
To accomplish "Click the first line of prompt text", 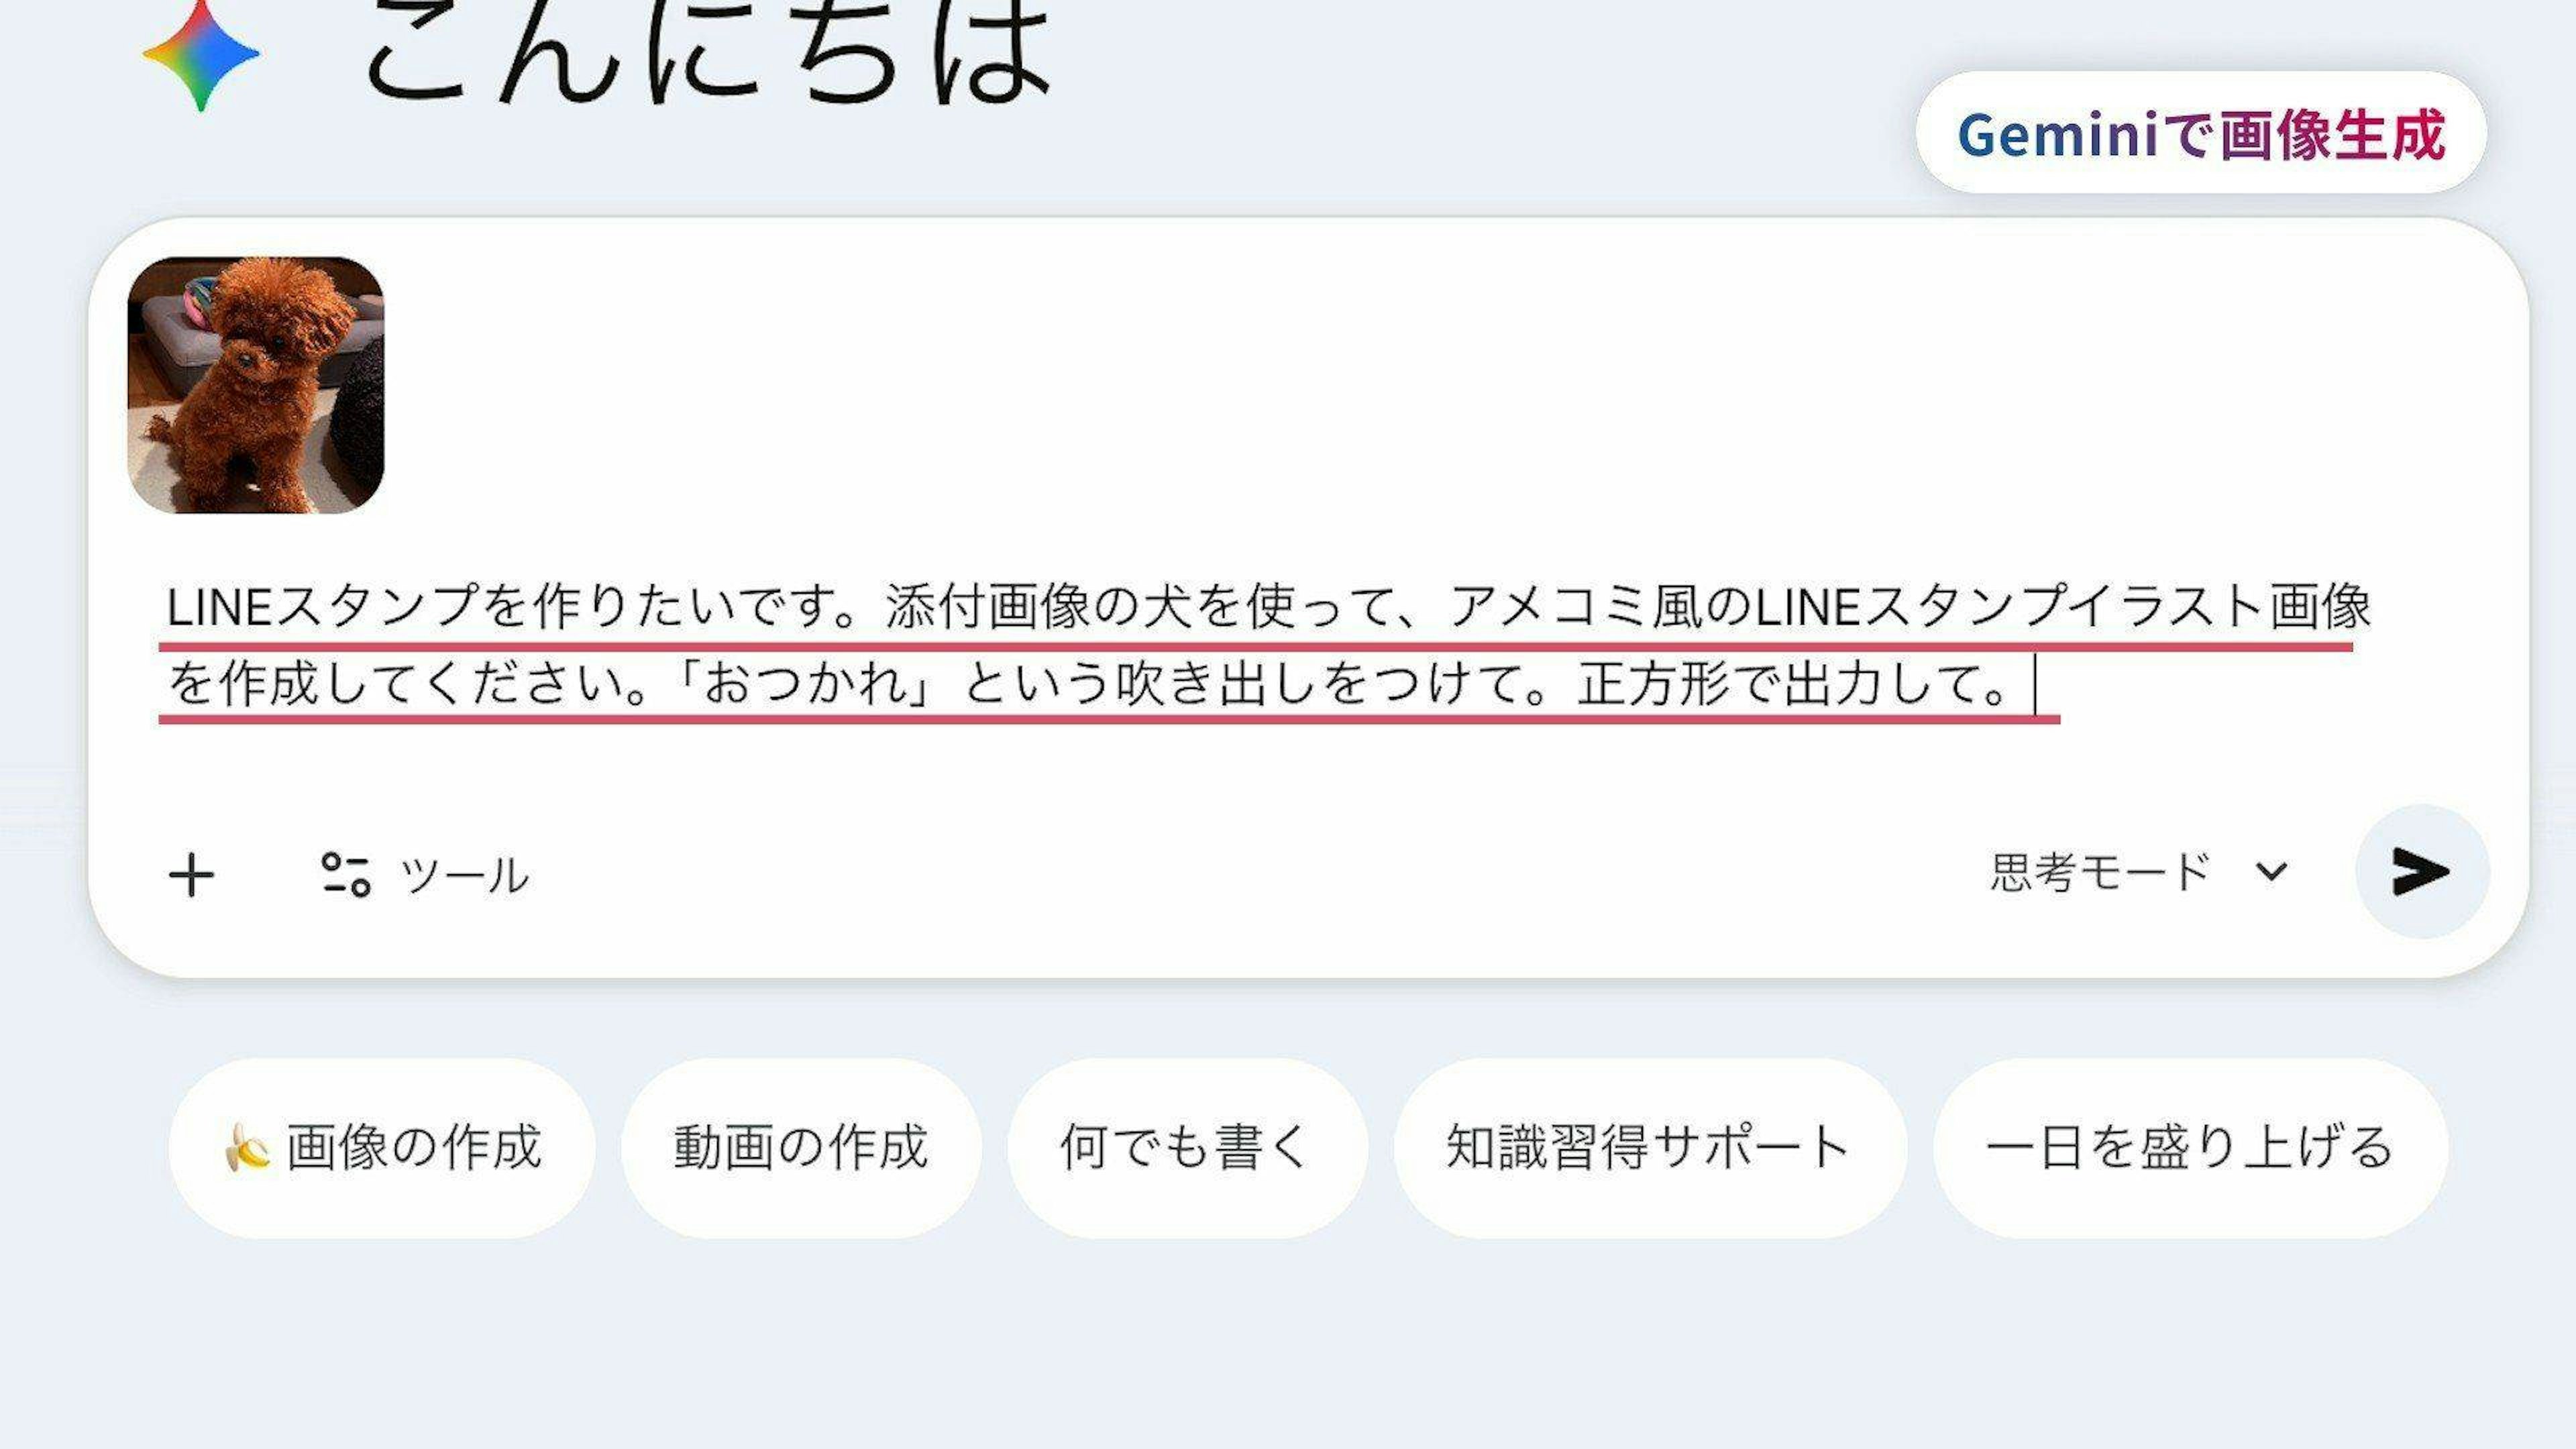I will (x=1268, y=606).
